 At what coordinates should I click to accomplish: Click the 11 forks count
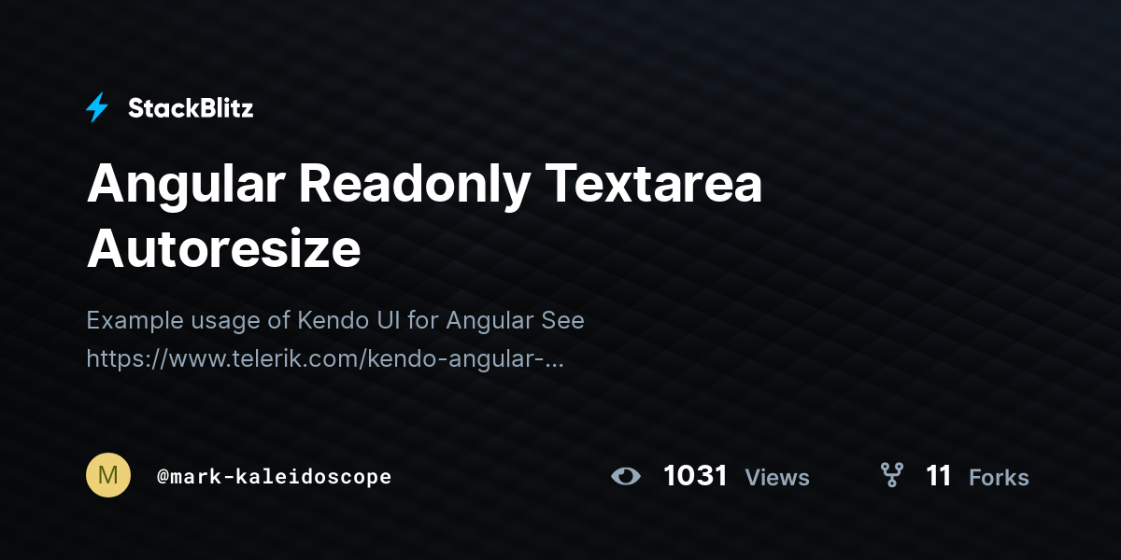tap(938, 476)
